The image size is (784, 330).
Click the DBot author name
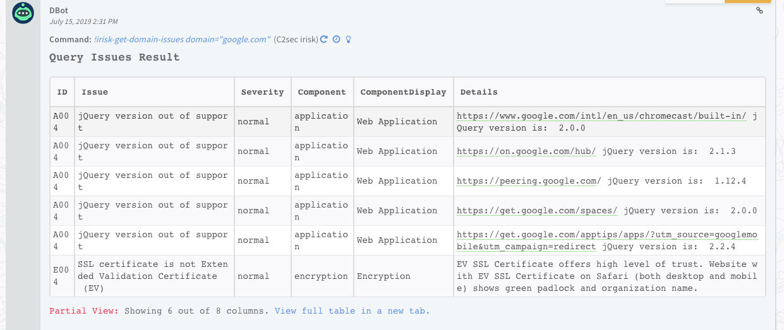point(59,10)
